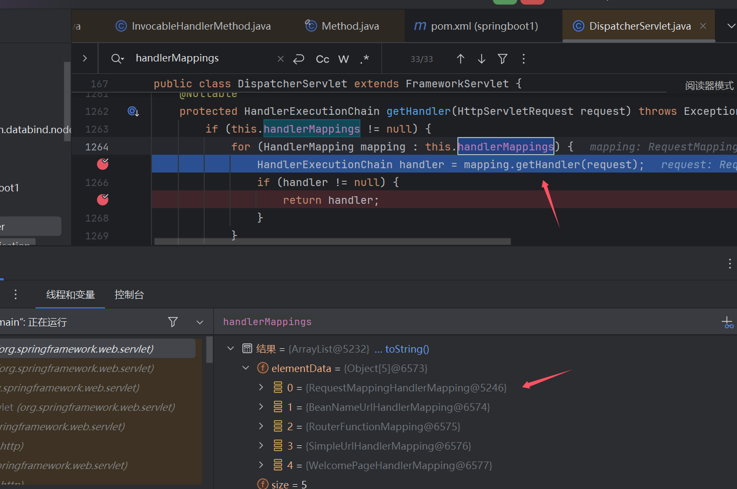Click the 阅读器模式 reader mode label
This screenshot has height=489, width=737.
click(709, 86)
